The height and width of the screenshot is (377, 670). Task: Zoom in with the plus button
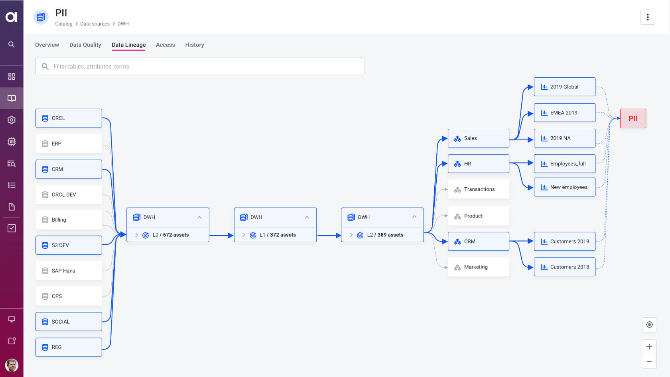[x=649, y=347]
